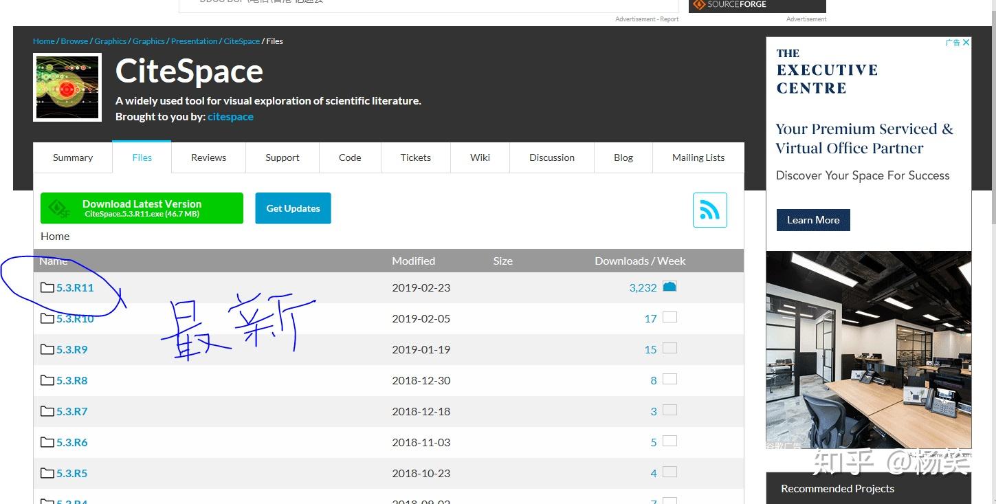The height and width of the screenshot is (504, 996).
Task: Sort by the Modified column header
Action: [x=413, y=261]
